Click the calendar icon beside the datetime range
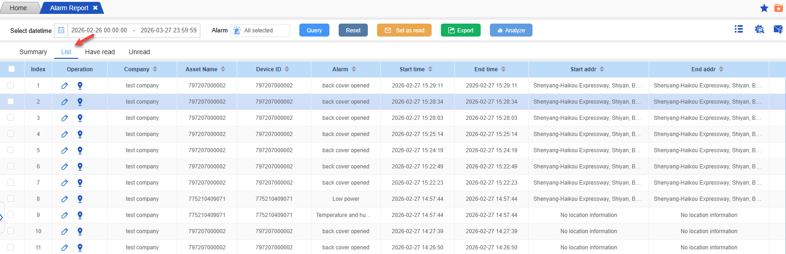 click(x=61, y=31)
